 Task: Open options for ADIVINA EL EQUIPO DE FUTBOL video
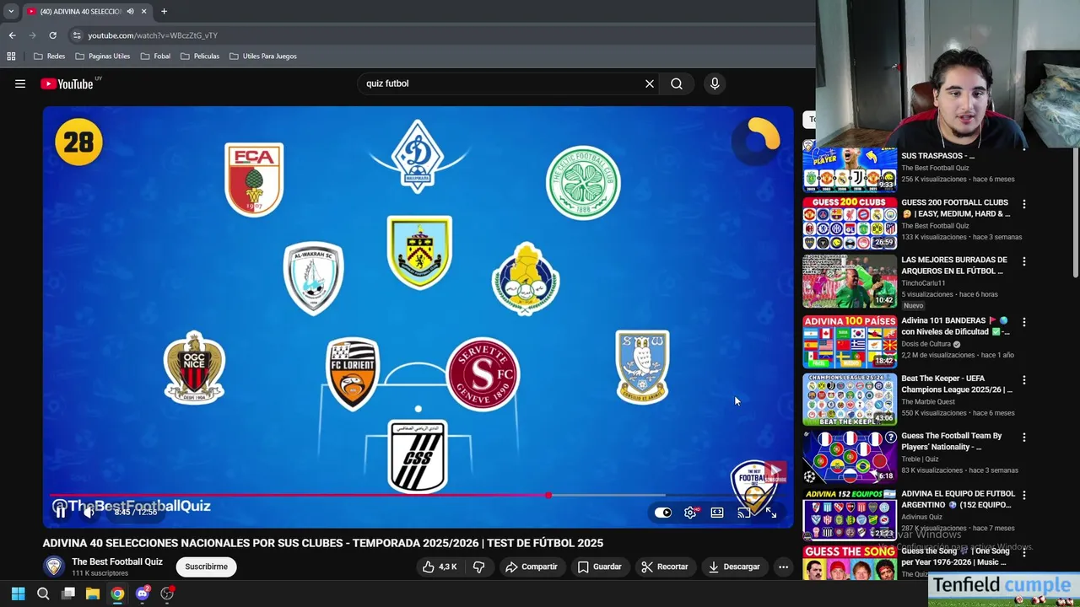1024,495
